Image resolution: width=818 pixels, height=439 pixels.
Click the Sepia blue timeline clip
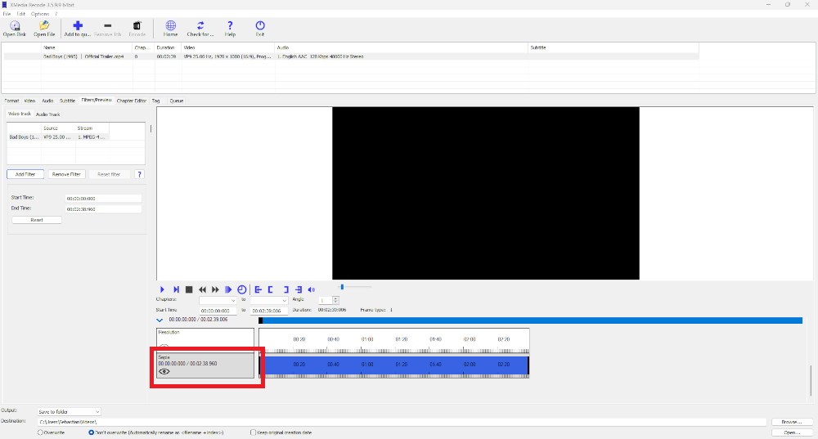tap(394, 365)
